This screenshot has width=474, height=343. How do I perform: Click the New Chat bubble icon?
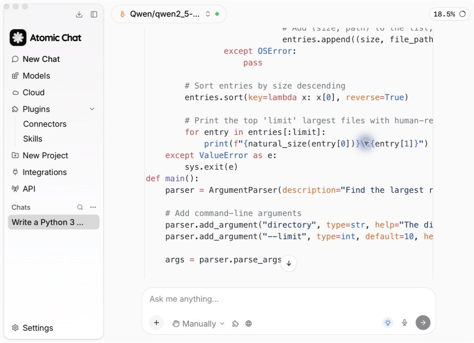pos(15,59)
